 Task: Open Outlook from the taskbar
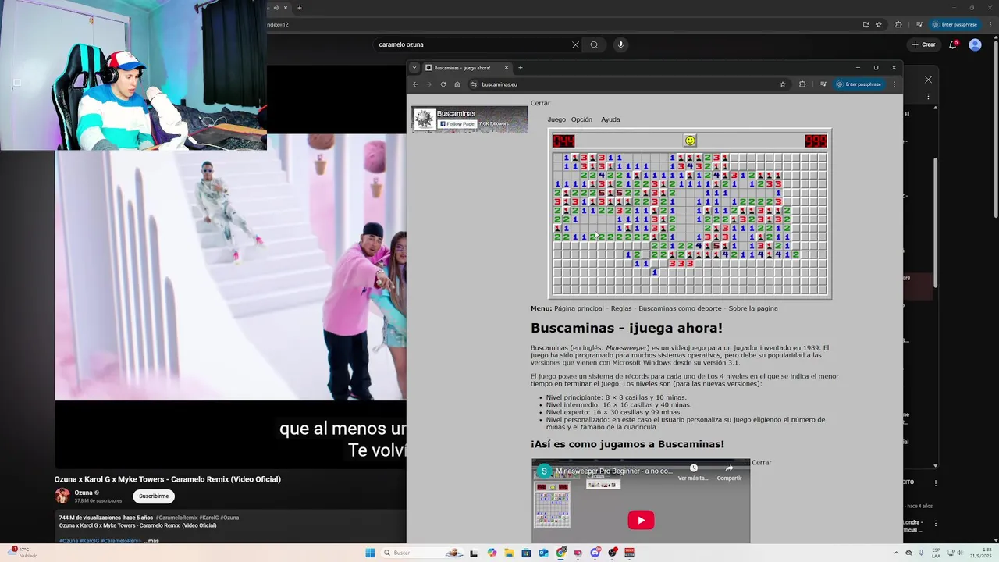tap(543, 553)
